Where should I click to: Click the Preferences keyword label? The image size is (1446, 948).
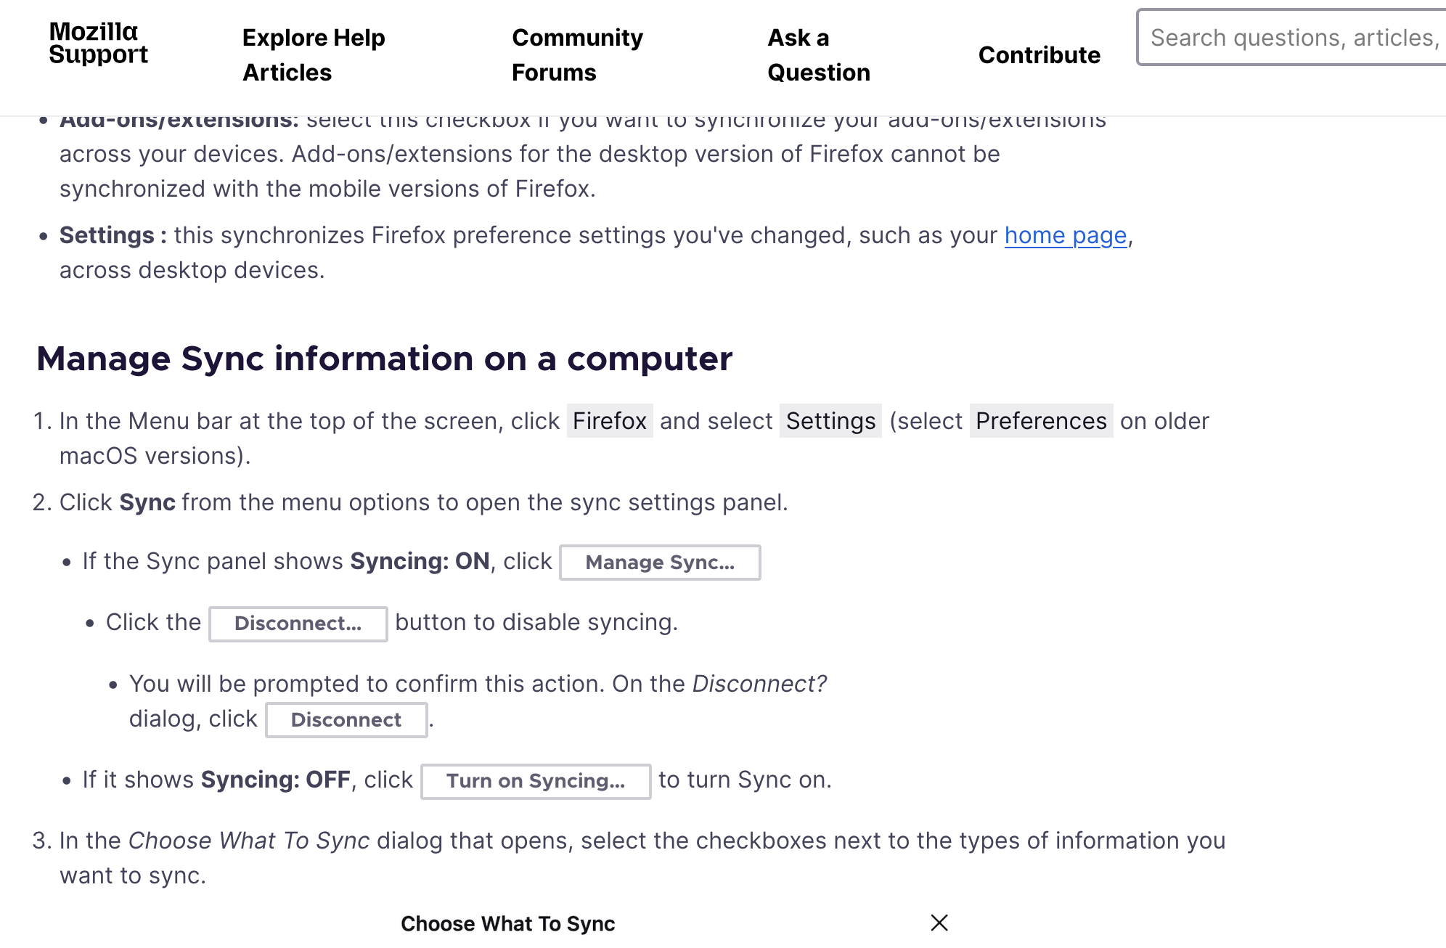pos(1040,421)
